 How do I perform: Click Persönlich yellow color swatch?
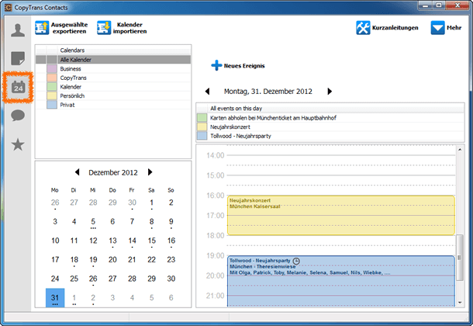click(52, 96)
